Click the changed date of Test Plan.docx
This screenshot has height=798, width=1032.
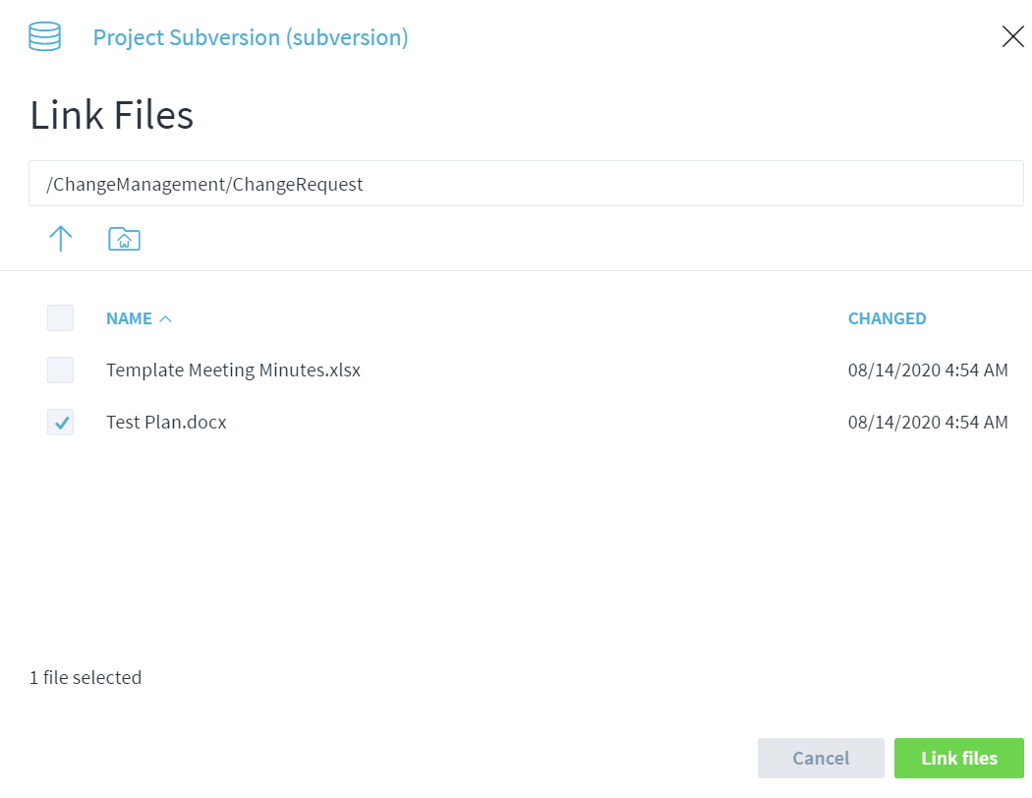927,423
